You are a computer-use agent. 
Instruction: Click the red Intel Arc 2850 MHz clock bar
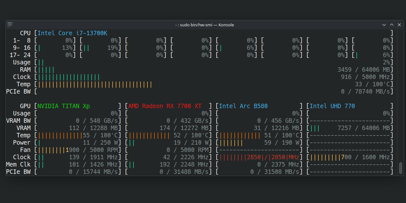pos(259,157)
